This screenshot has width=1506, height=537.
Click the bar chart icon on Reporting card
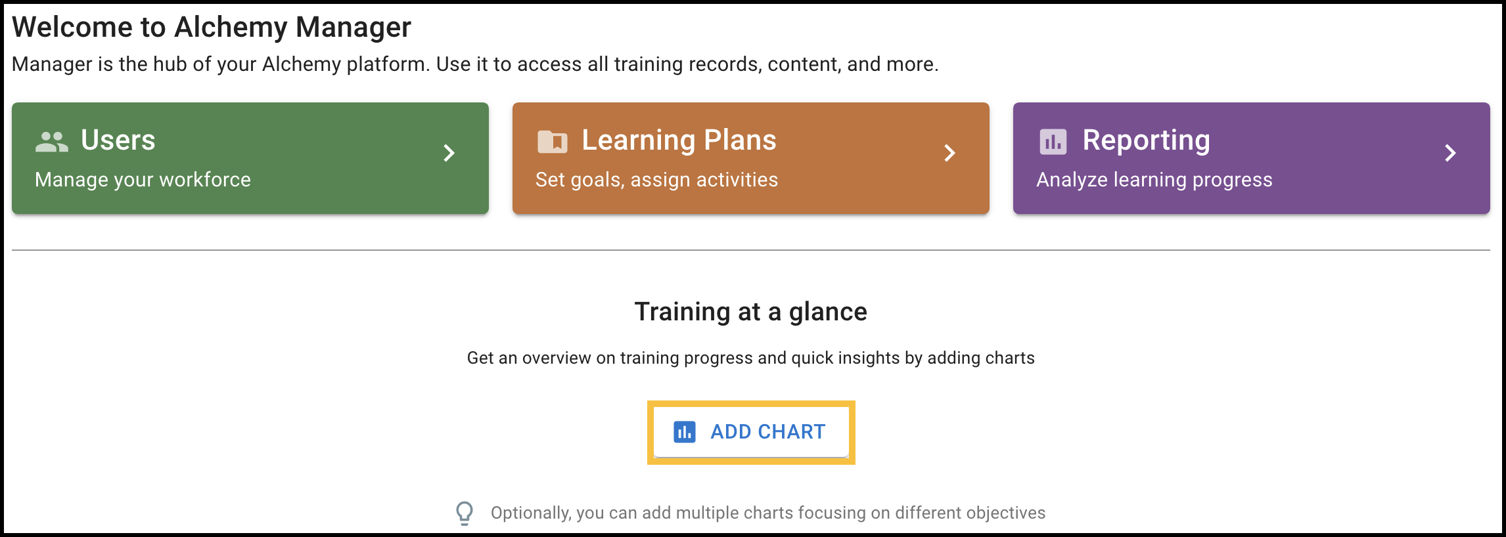(1053, 141)
